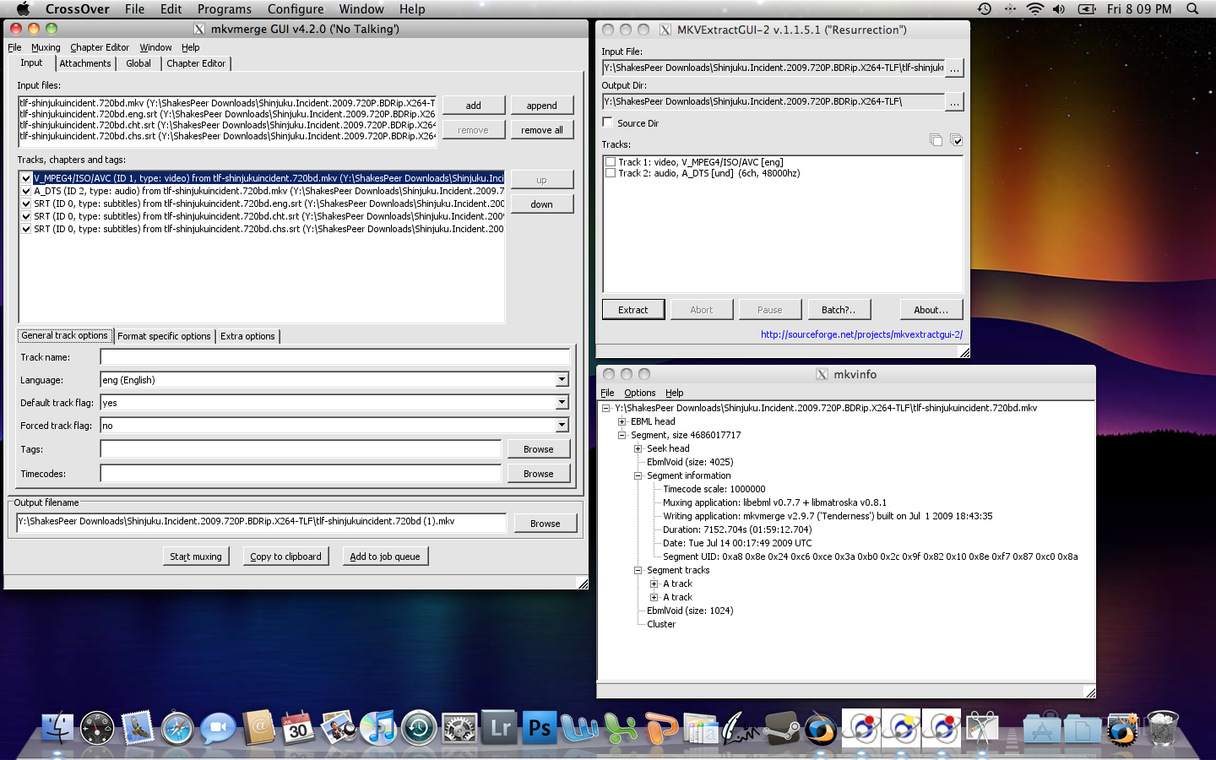Launch Microsoft Excel from the dock
The height and width of the screenshot is (760, 1216).
point(621,728)
